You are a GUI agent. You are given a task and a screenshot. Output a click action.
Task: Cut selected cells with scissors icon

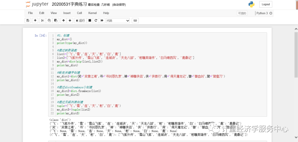[42, 20]
